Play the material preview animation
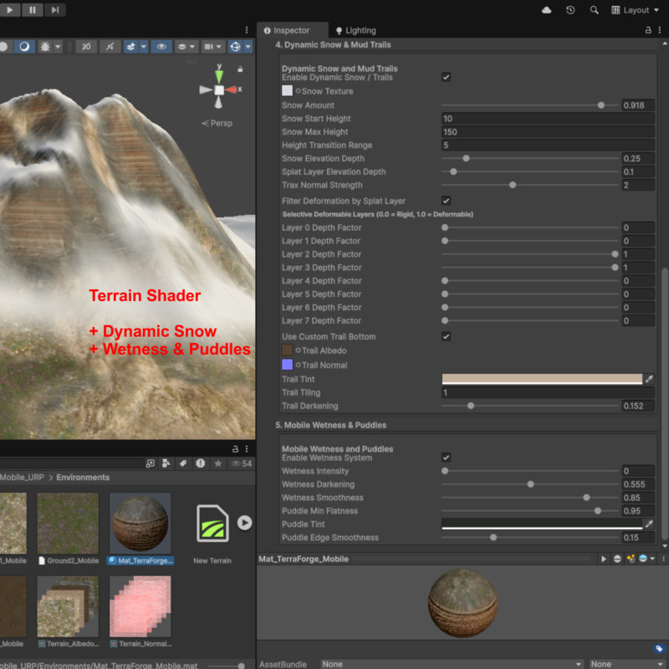This screenshot has height=669, width=669. pyautogui.click(x=603, y=559)
